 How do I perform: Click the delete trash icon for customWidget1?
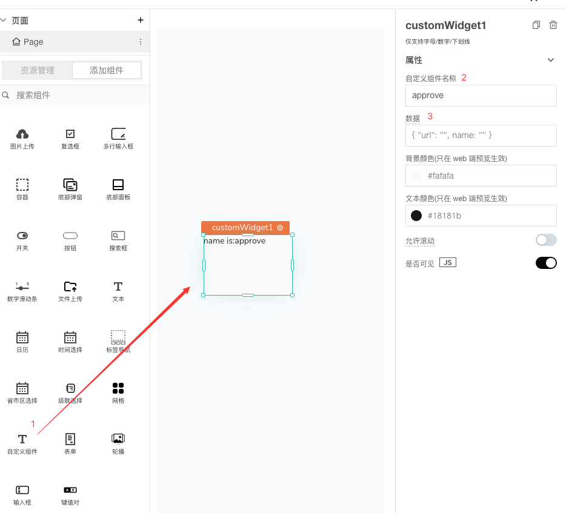553,25
